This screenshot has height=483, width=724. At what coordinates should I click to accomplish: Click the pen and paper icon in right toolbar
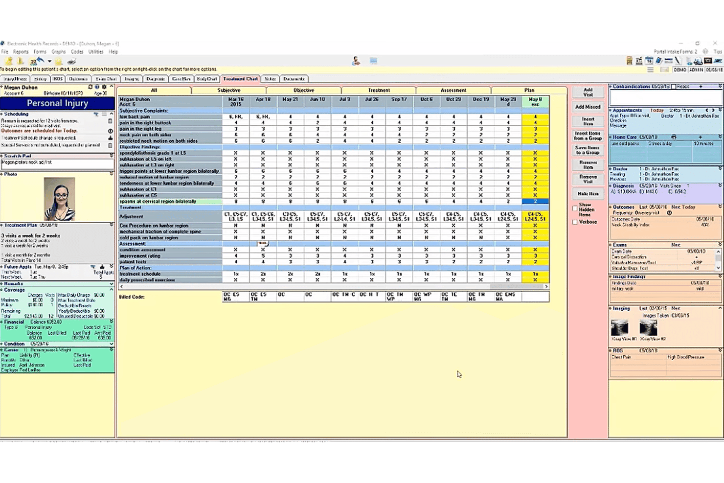(678, 61)
